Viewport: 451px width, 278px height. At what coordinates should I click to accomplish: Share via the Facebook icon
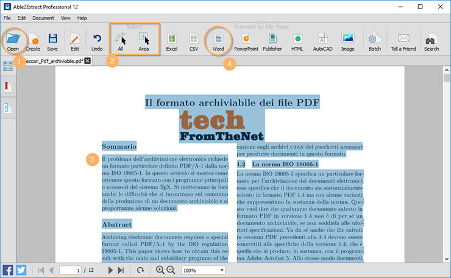point(9,270)
